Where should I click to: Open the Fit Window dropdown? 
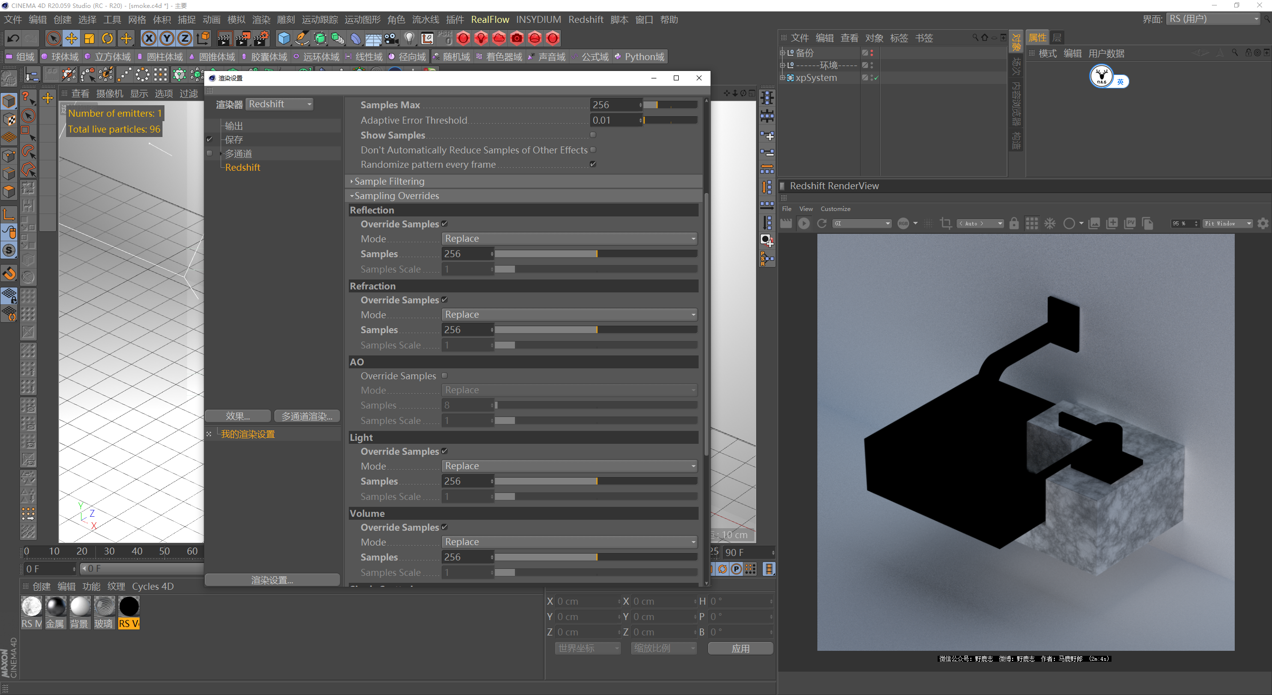click(x=1228, y=223)
